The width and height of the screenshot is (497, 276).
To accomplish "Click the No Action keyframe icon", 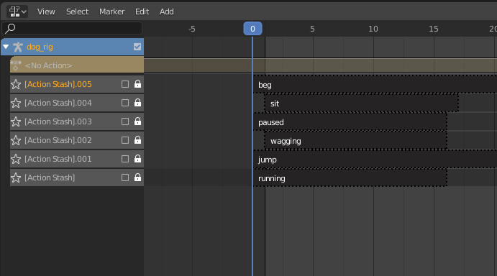I will [x=16, y=65].
